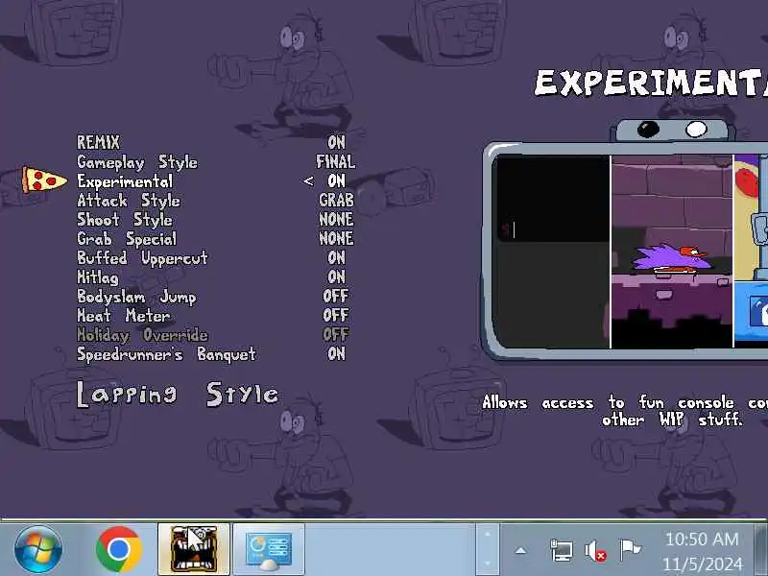The image size is (768, 576).
Task: Open the Windows Start orb
Action: [38, 549]
